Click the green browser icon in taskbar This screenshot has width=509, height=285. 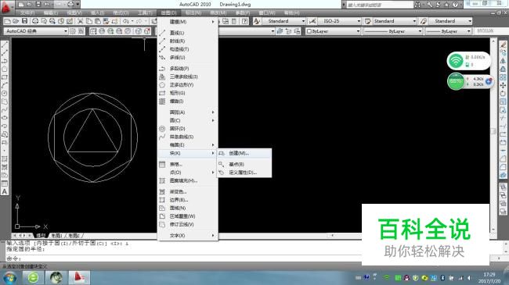click(33, 277)
